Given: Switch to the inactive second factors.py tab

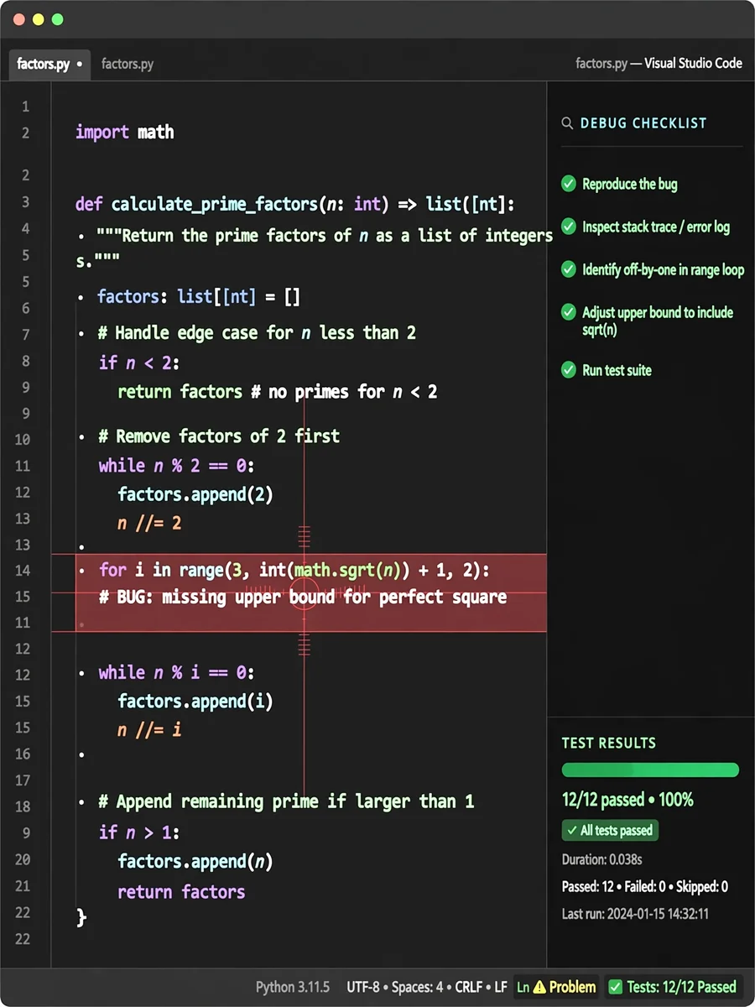Looking at the screenshot, I should pyautogui.click(x=128, y=64).
